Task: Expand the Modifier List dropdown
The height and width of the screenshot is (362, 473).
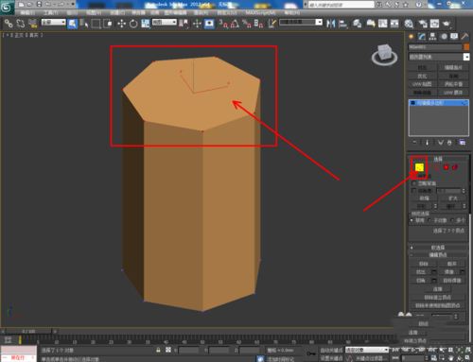Action: [x=439, y=57]
